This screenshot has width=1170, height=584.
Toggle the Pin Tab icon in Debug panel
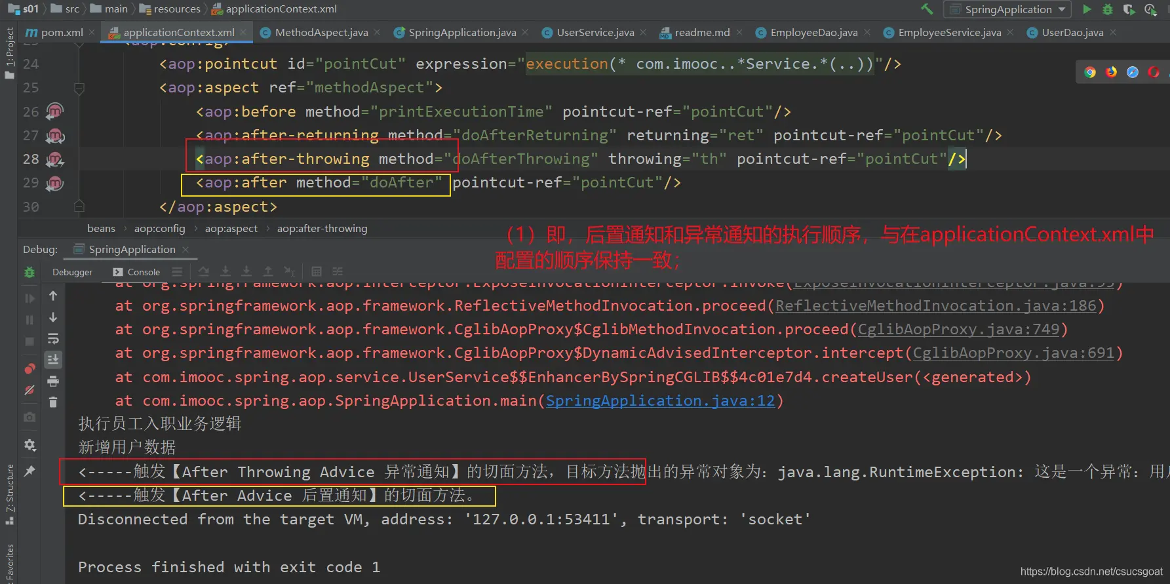[29, 471]
